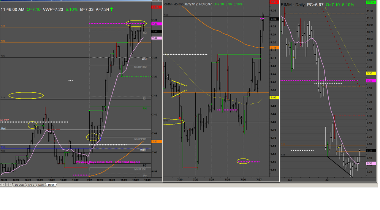Click the orange 7.18 price tag, 45 min chart
The width and height of the screenshot is (380, 210).
point(274,48)
